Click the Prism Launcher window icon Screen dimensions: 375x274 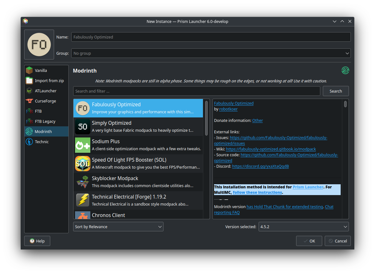pyautogui.click(x=25, y=21)
